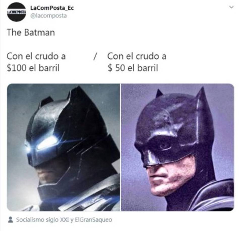The height and width of the screenshot is (231, 239).
Task: Click the tagged people person icon
Action: point(10,220)
